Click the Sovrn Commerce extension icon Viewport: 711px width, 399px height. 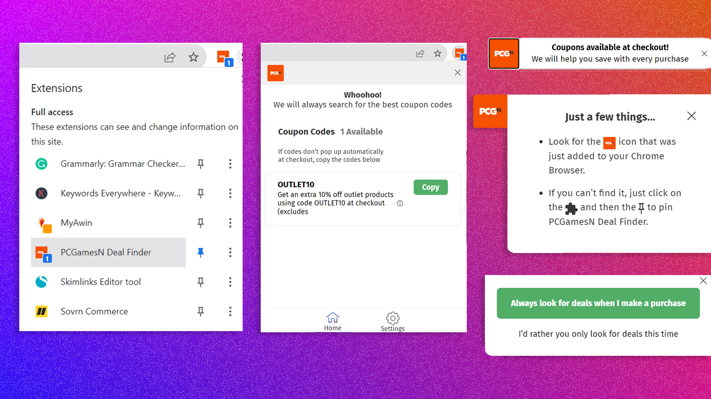pyautogui.click(x=41, y=311)
